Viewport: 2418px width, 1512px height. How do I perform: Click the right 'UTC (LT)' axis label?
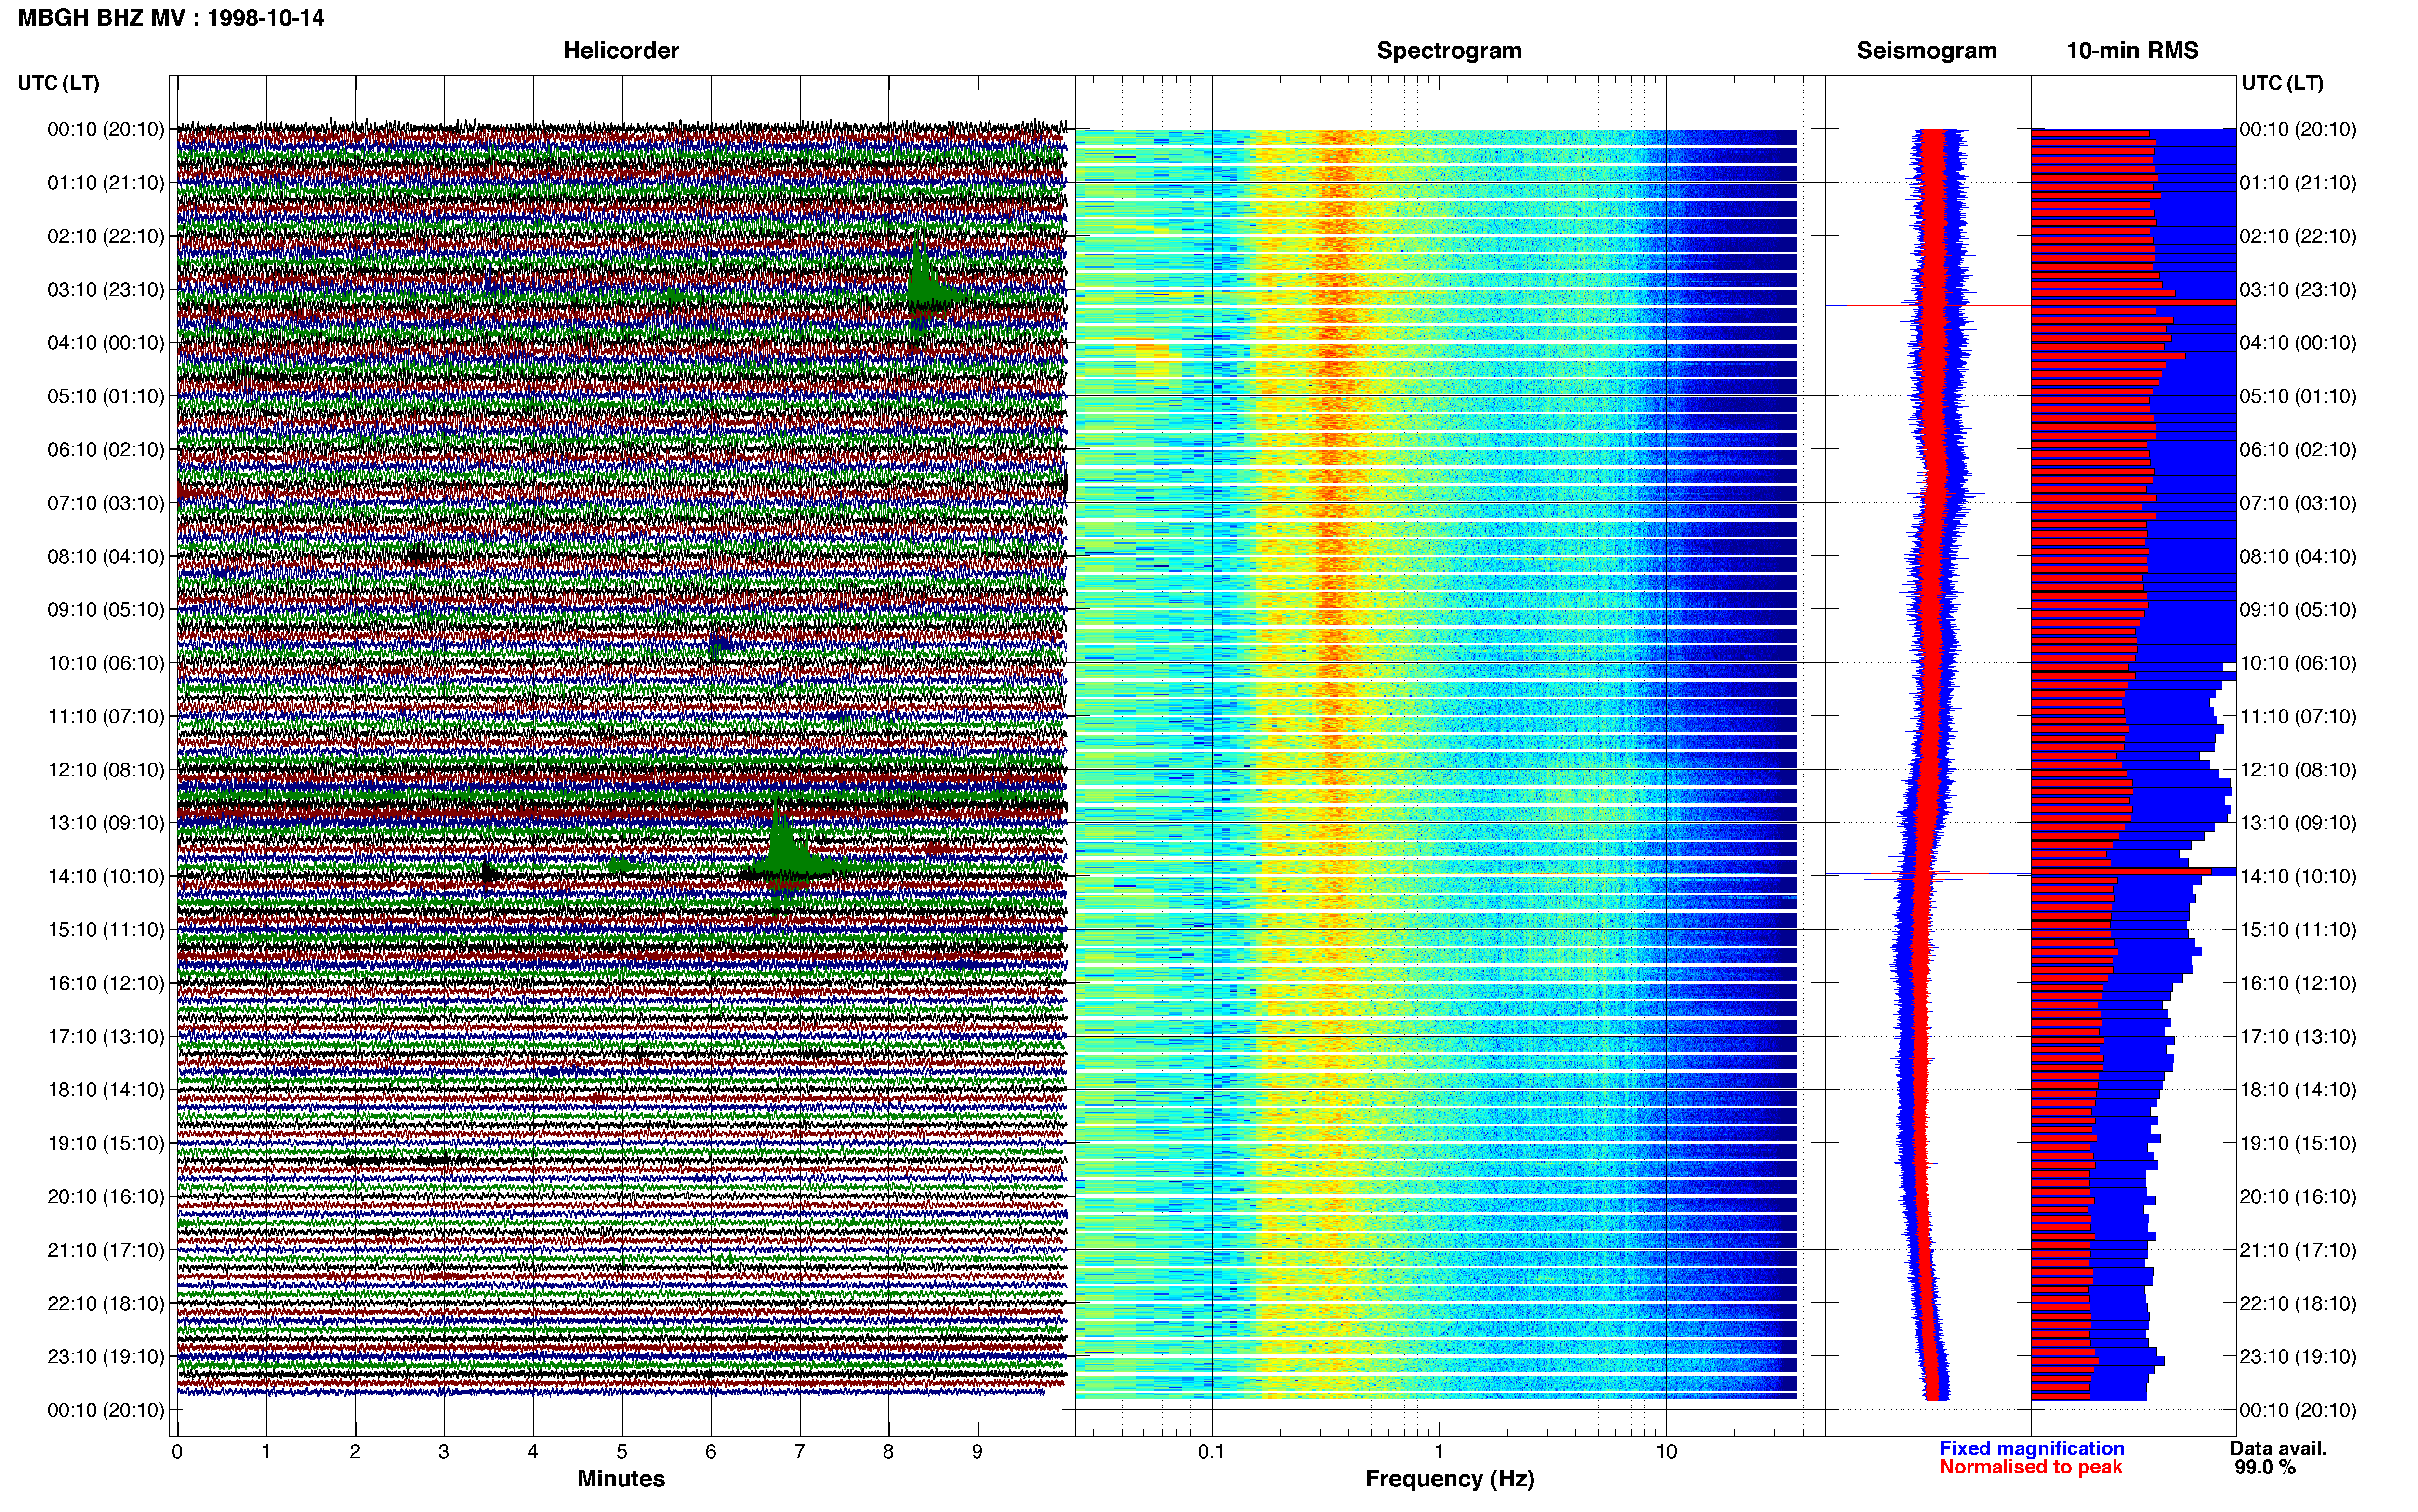point(2282,83)
